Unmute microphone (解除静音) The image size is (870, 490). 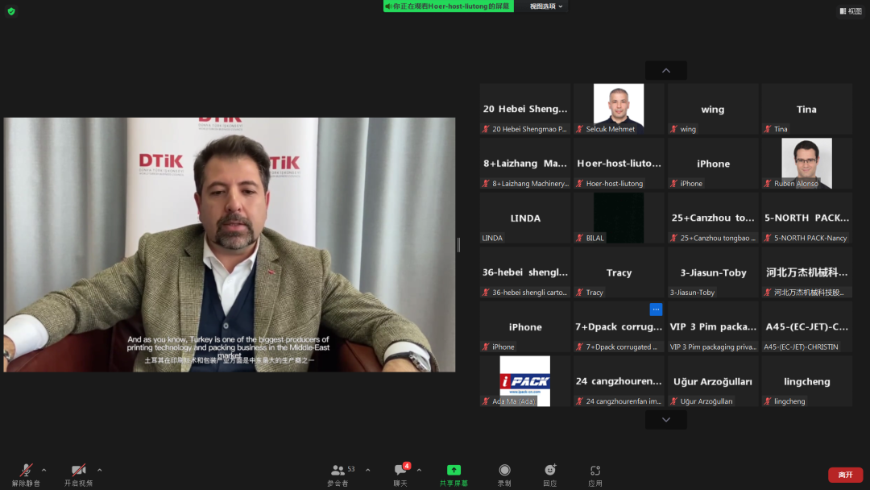tap(26, 470)
